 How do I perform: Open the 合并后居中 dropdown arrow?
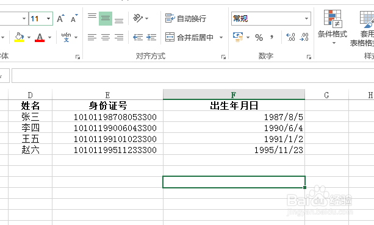coord(221,37)
